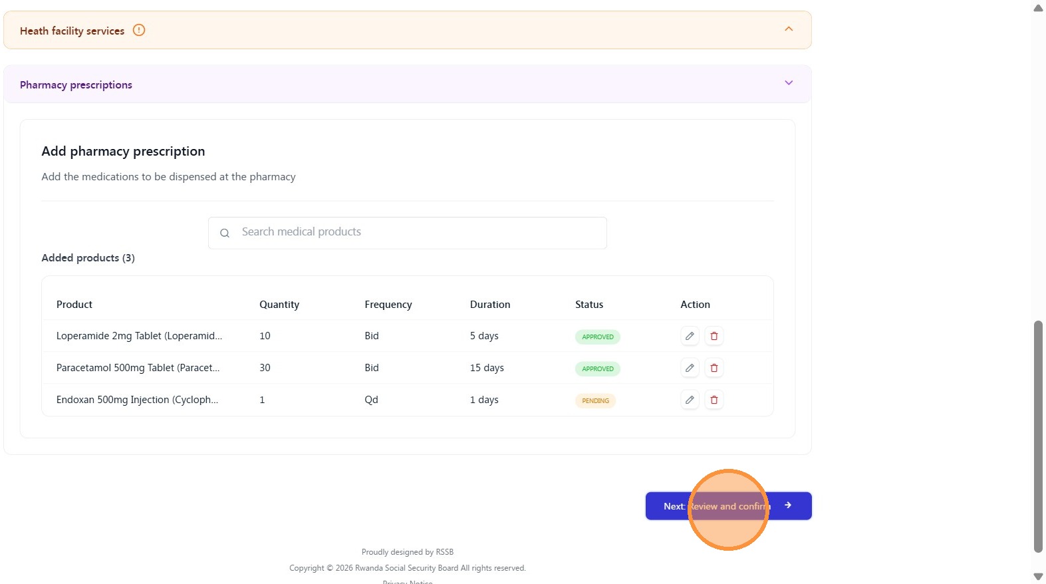Delete the Loperamide 2mg Tablet row

714,336
